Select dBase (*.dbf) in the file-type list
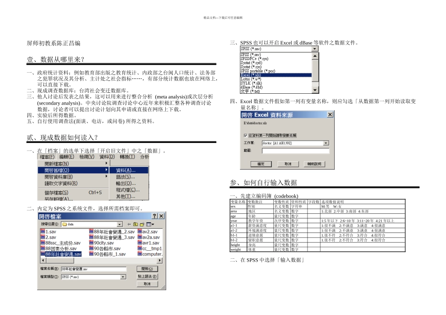446x315 pixels. (276, 87)
